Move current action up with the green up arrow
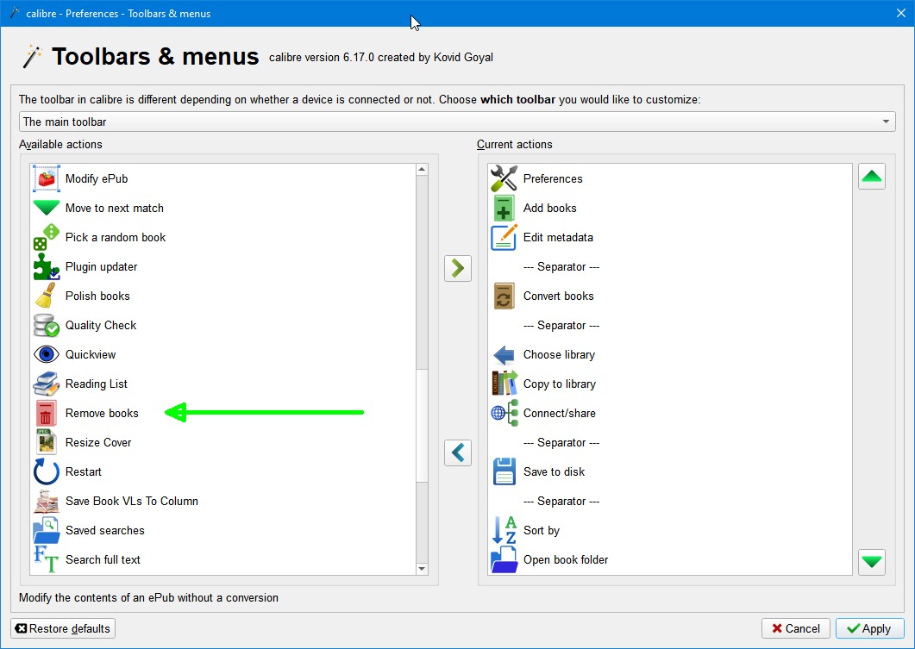The height and width of the screenshot is (649, 915). tap(872, 176)
